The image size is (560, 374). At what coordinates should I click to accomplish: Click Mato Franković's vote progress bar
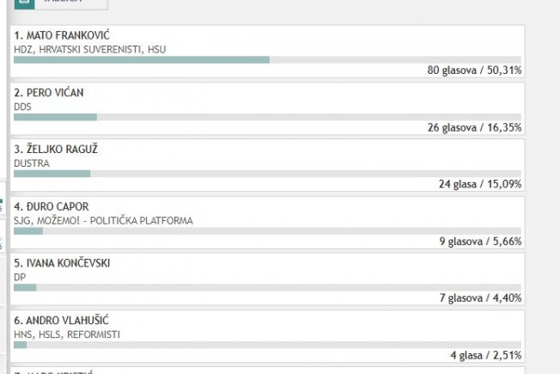tap(267, 59)
